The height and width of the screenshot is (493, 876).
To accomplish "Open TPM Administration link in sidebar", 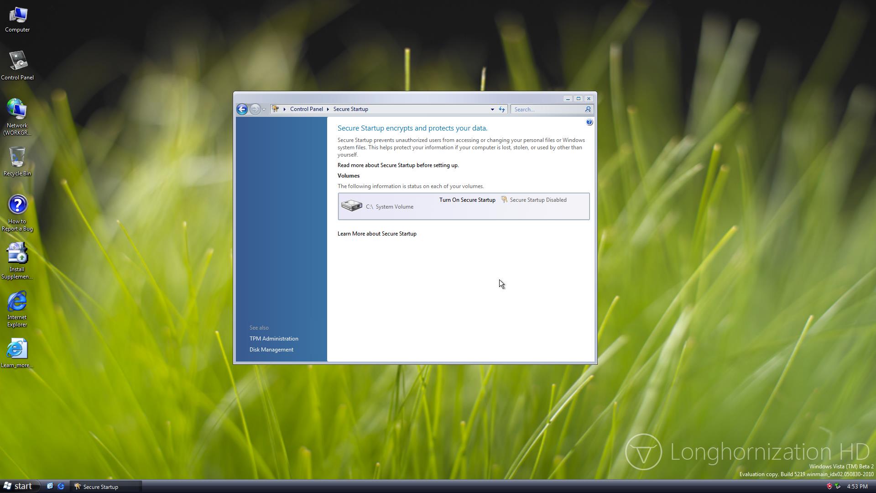I will point(274,339).
